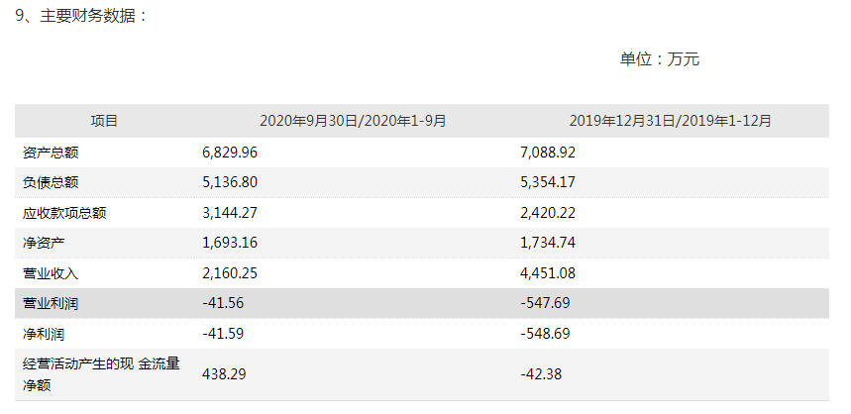Click the 应收款项总额 row label
Screen dimensions: 851x414
(x=64, y=212)
